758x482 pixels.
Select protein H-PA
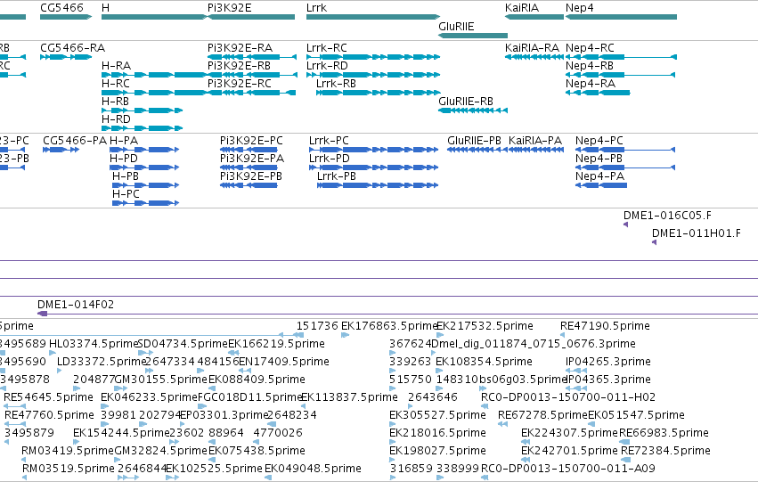(145, 150)
